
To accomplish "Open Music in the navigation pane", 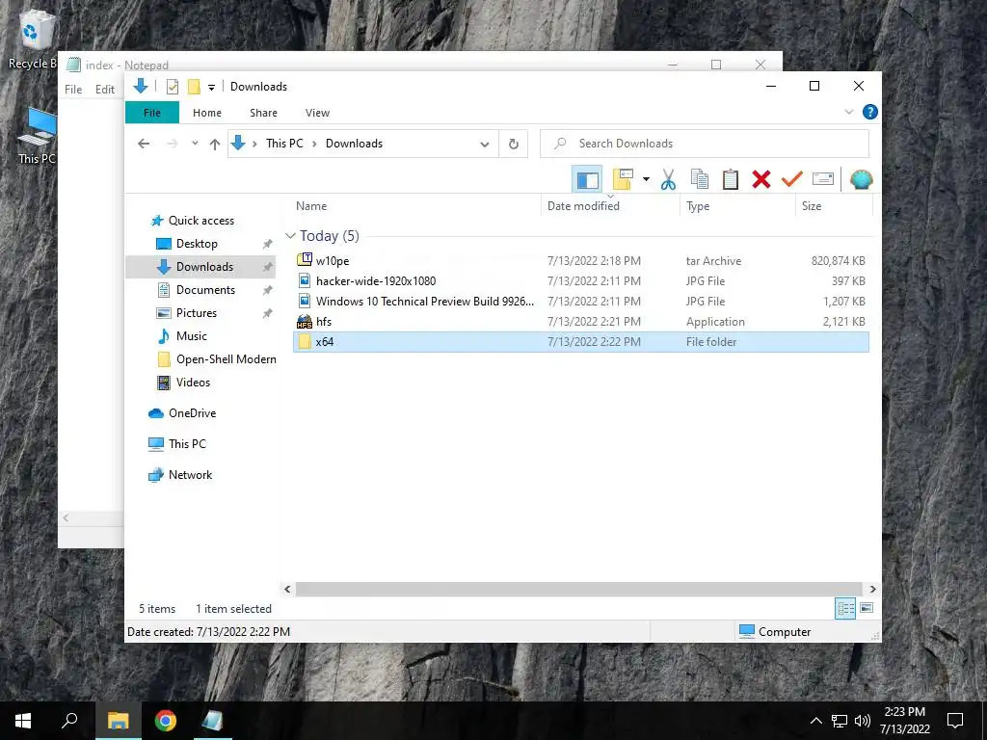I will click(x=192, y=336).
